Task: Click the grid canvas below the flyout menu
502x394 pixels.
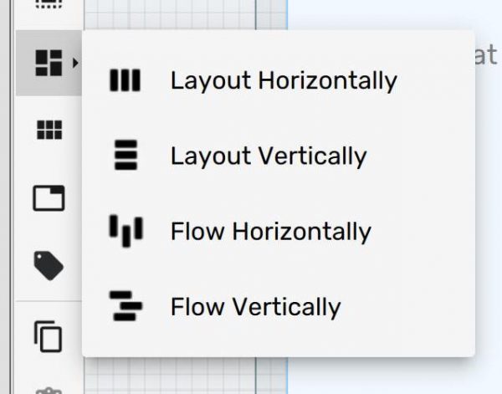Action: pos(184,375)
